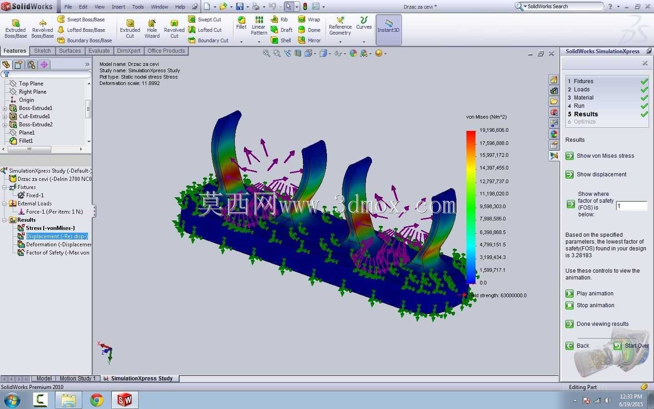Click the Save icon in the toolbar
The image size is (654, 409).
pos(240,6)
